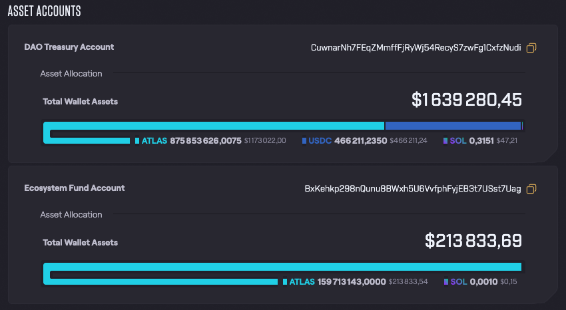Click the USDC 466 211,2350 balance
The image size is (566, 310).
[347, 141]
